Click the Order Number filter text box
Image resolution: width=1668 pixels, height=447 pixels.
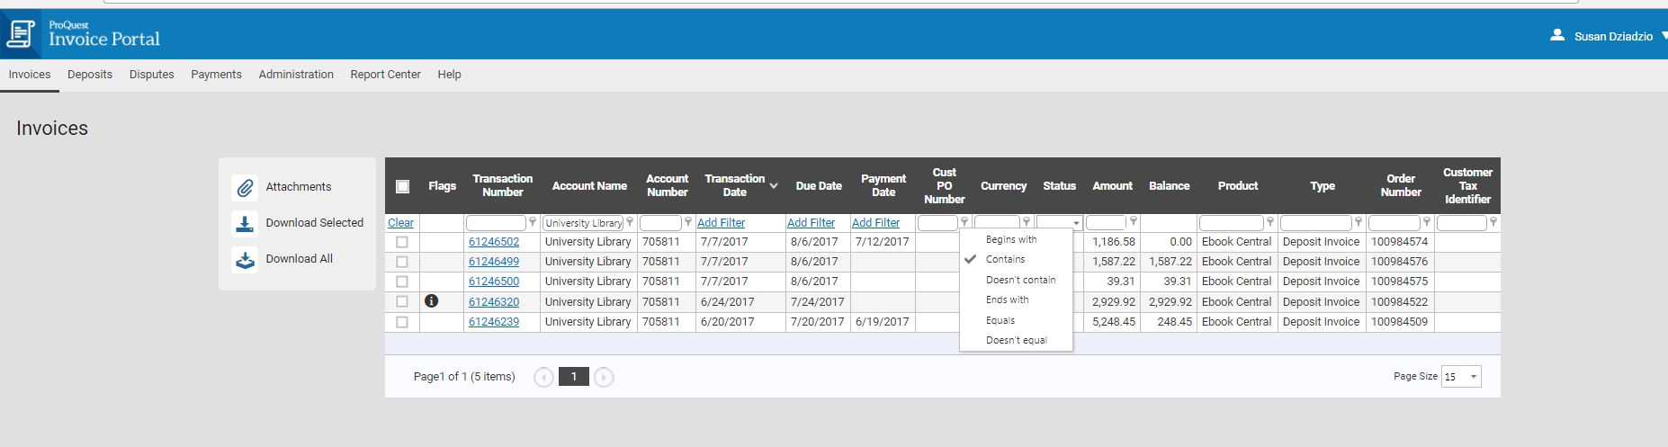coord(1394,223)
